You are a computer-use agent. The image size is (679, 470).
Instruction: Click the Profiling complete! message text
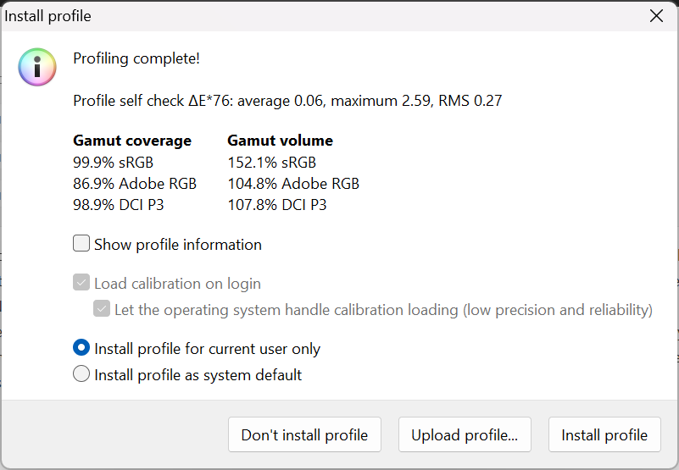point(136,58)
